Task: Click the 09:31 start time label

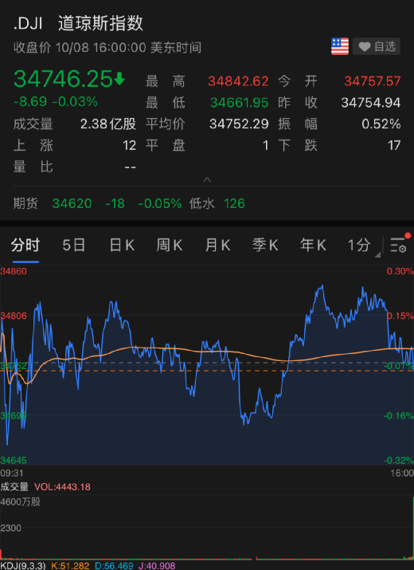Action: pos(11,473)
